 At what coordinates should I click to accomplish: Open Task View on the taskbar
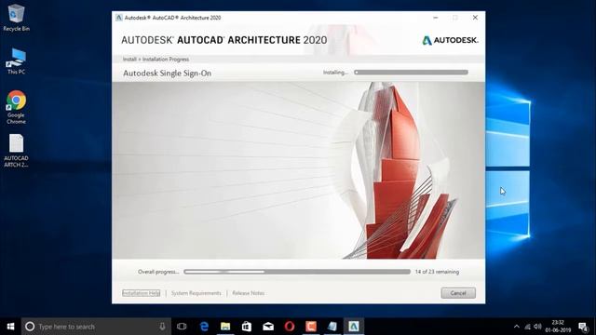[182, 327]
